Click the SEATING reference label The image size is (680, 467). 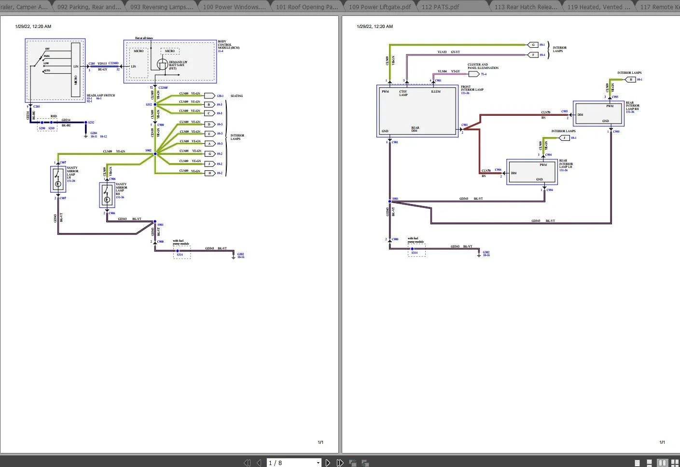(236, 96)
